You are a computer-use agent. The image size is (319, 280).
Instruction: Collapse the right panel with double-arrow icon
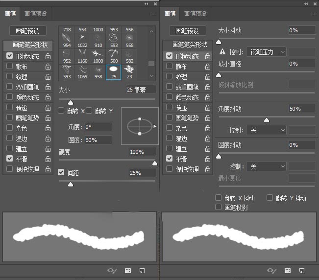pyautogui.click(x=306, y=3)
